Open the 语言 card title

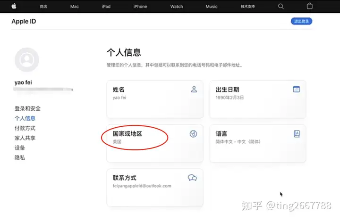(x=221, y=133)
